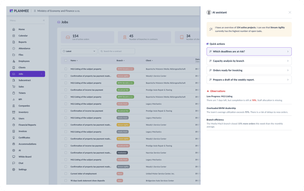The height and width of the screenshot is (191, 304).
Task: Check the Current letter of employment row
Action: pos(66,173)
